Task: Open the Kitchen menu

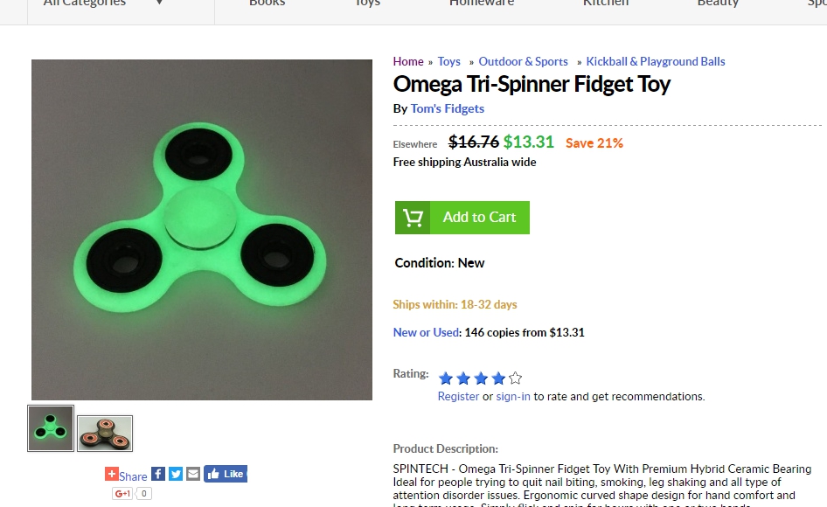Action: click(x=606, y=3)
